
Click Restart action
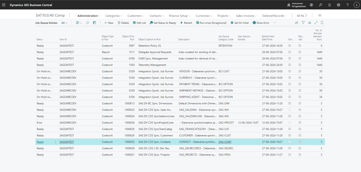click(186, 23)
